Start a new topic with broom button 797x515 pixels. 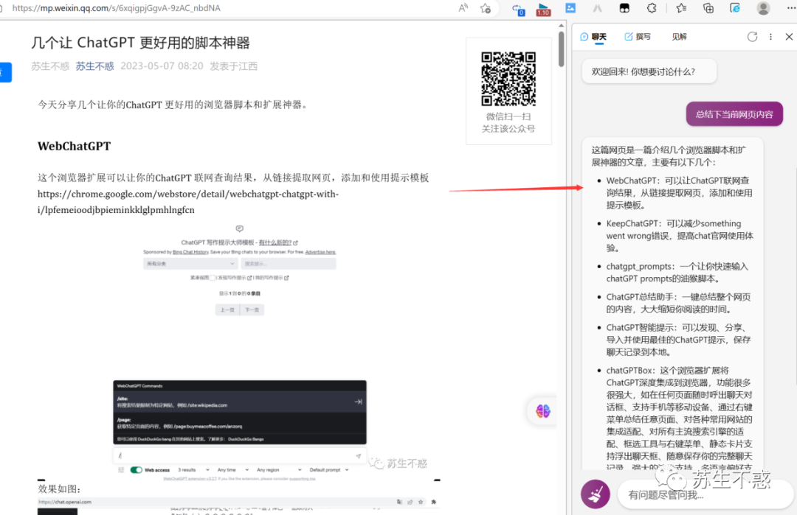point(596,494)
